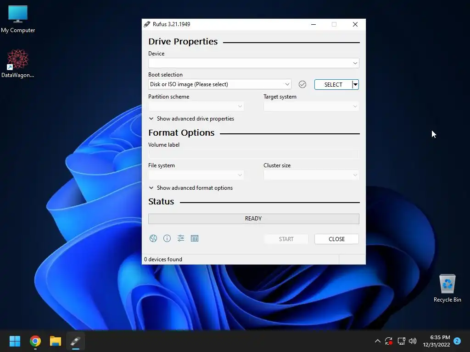The image size is (470, 352).
Task: Open the notification badge showing 2
Action: coord(457,341)
